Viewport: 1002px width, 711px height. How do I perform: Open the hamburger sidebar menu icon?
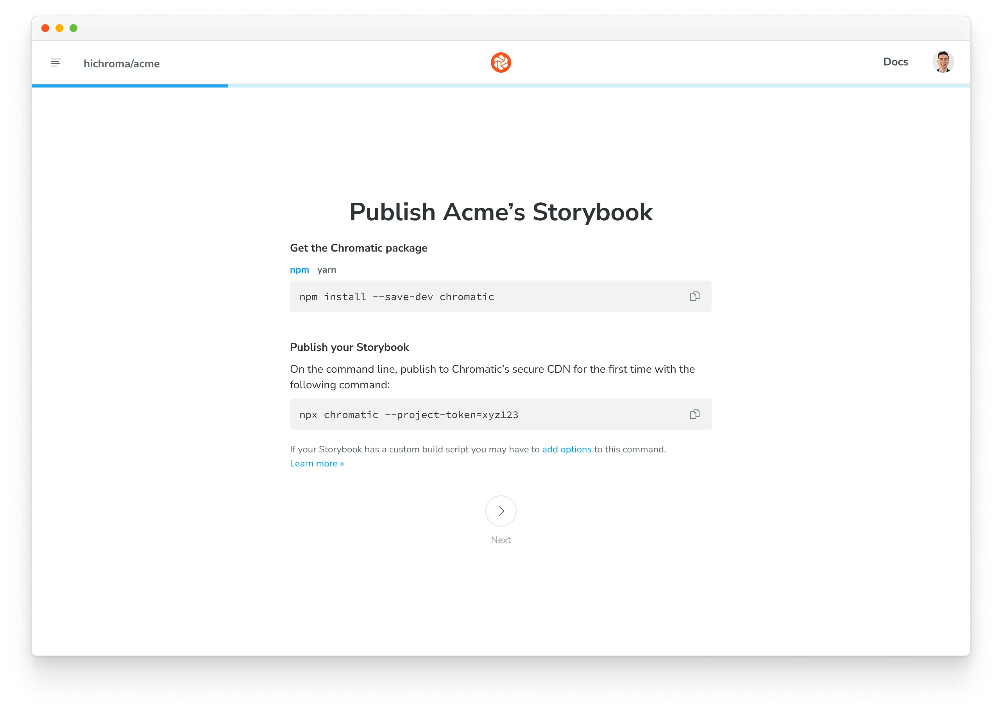point(56,63)
